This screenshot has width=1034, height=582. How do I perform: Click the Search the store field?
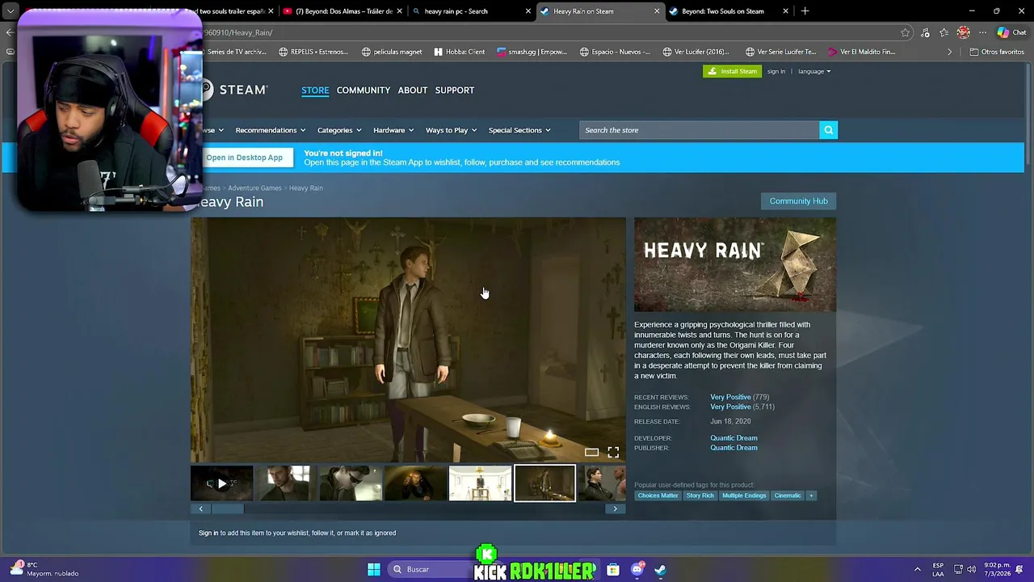pos(700,130)
